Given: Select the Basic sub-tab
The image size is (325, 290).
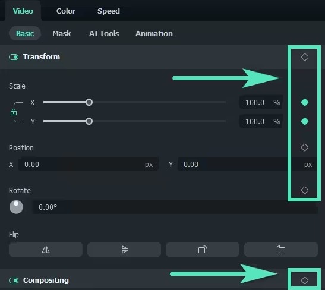Looking at the screenshot, I should [x=25, y=34].
